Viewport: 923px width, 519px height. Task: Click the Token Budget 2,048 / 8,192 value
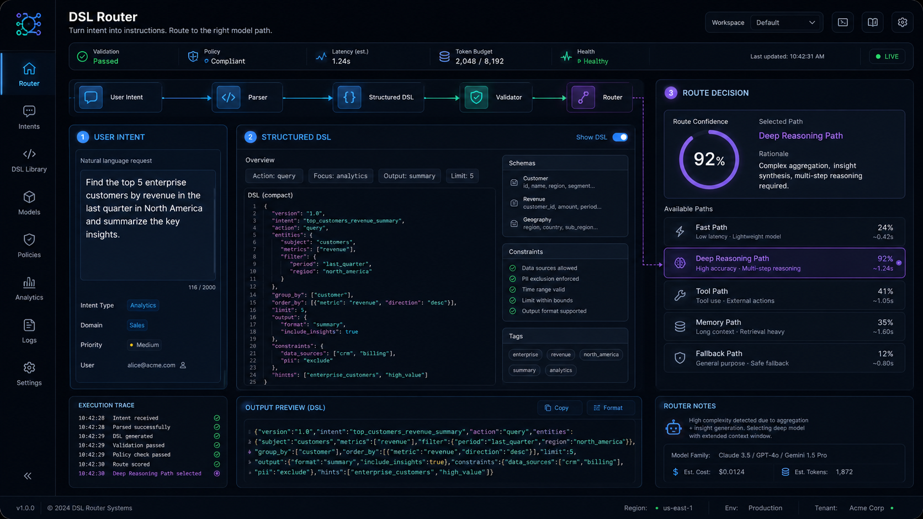[x=479, y=61]
